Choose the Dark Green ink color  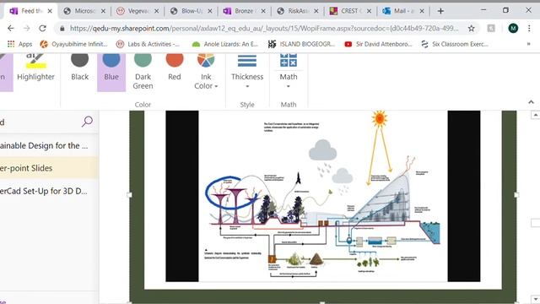point(143,72)
